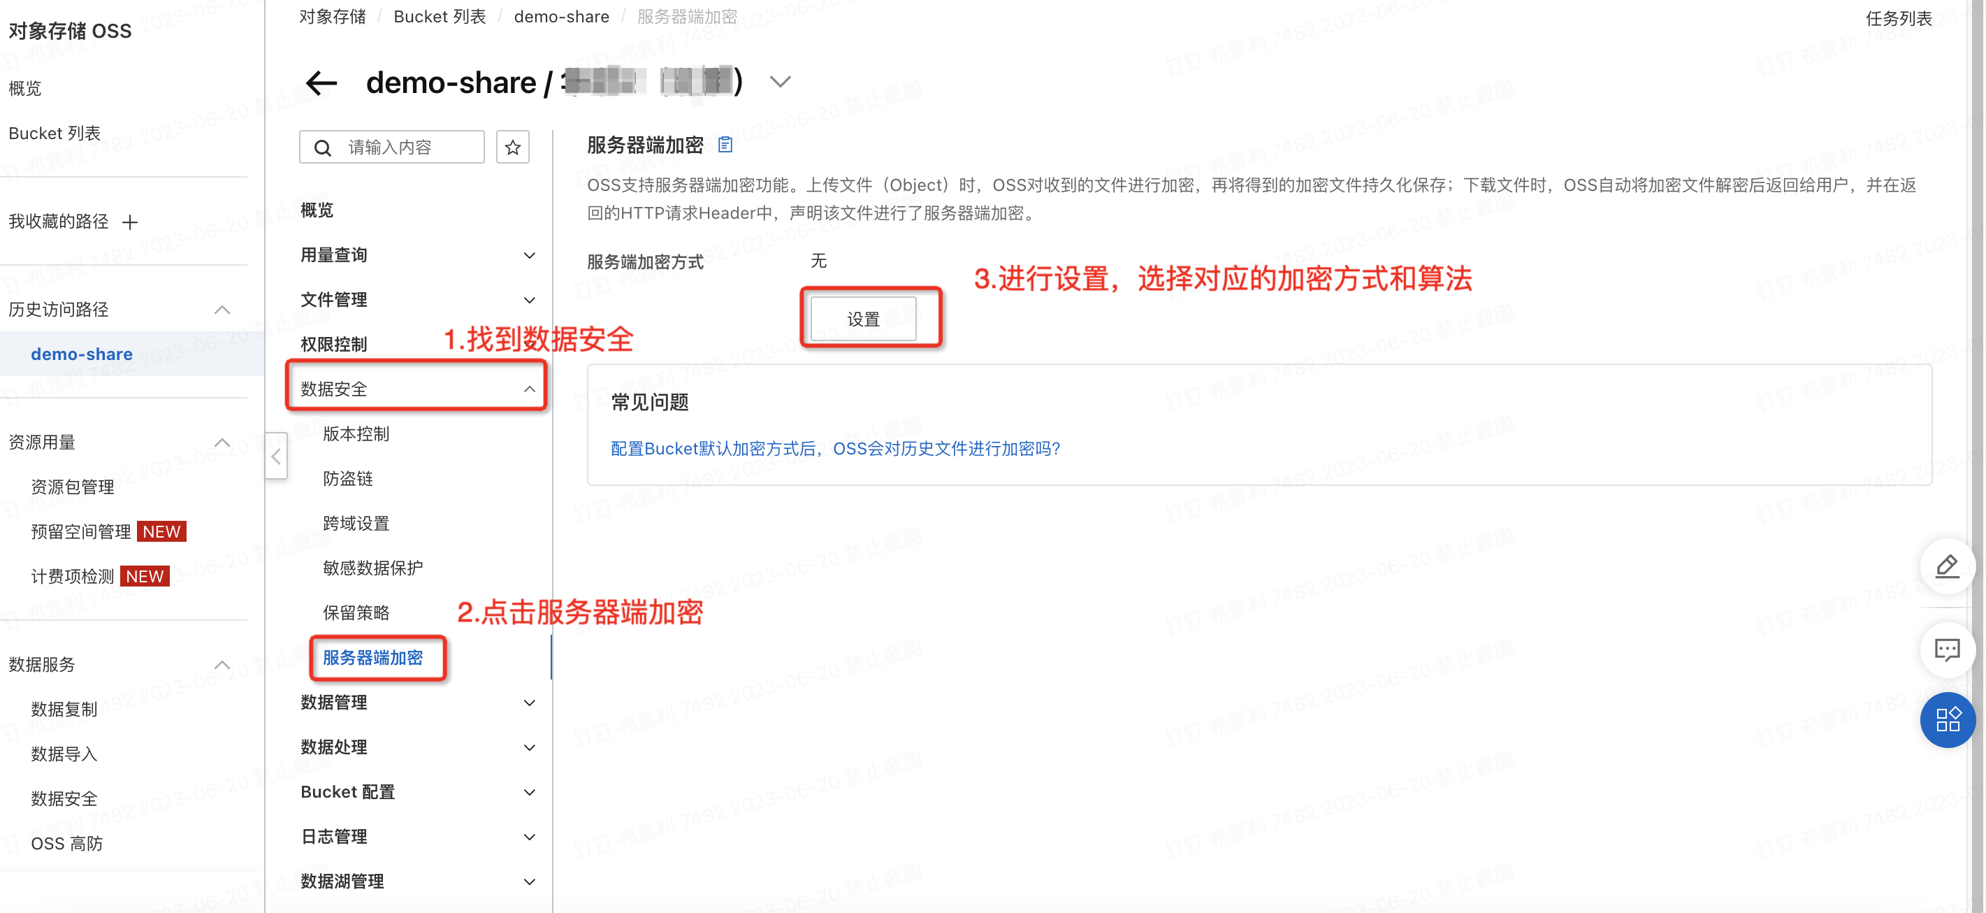This screenshot has width=1986, height=913.
Task: Collapse the side menu with arrow handle
Action: [x=276, y=456]
